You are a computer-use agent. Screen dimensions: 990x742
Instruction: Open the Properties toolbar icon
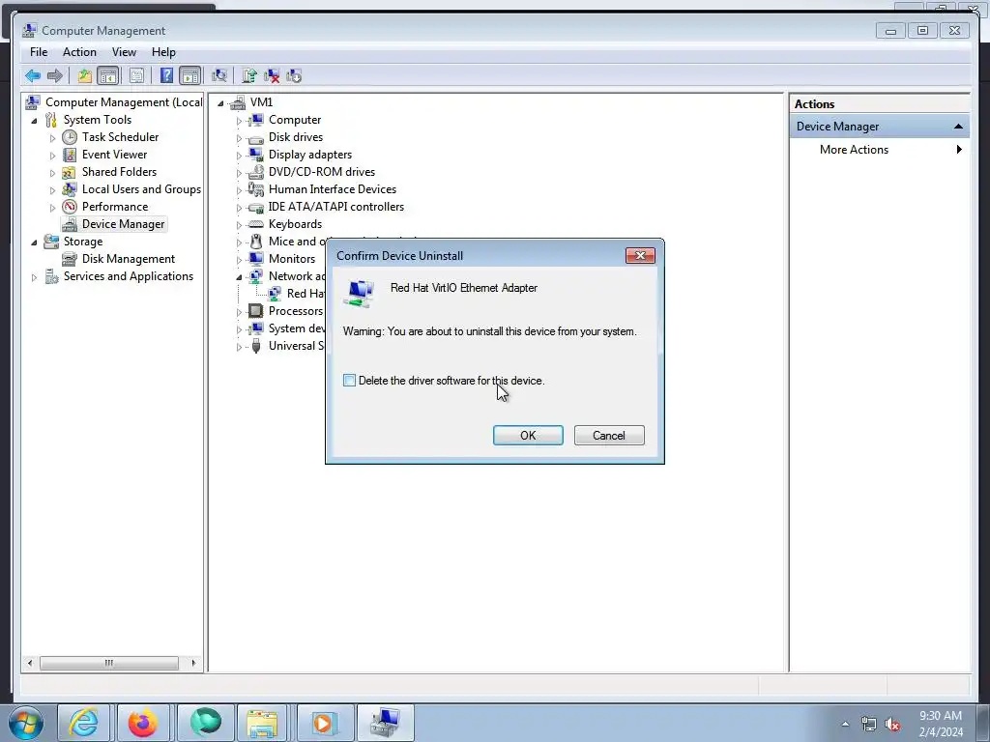click(136, 76)
